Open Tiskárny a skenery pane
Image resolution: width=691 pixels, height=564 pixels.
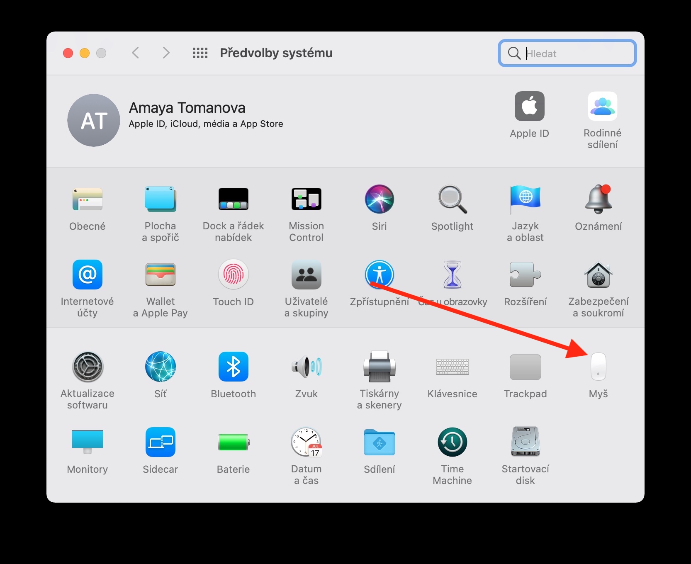click(380, 367)
